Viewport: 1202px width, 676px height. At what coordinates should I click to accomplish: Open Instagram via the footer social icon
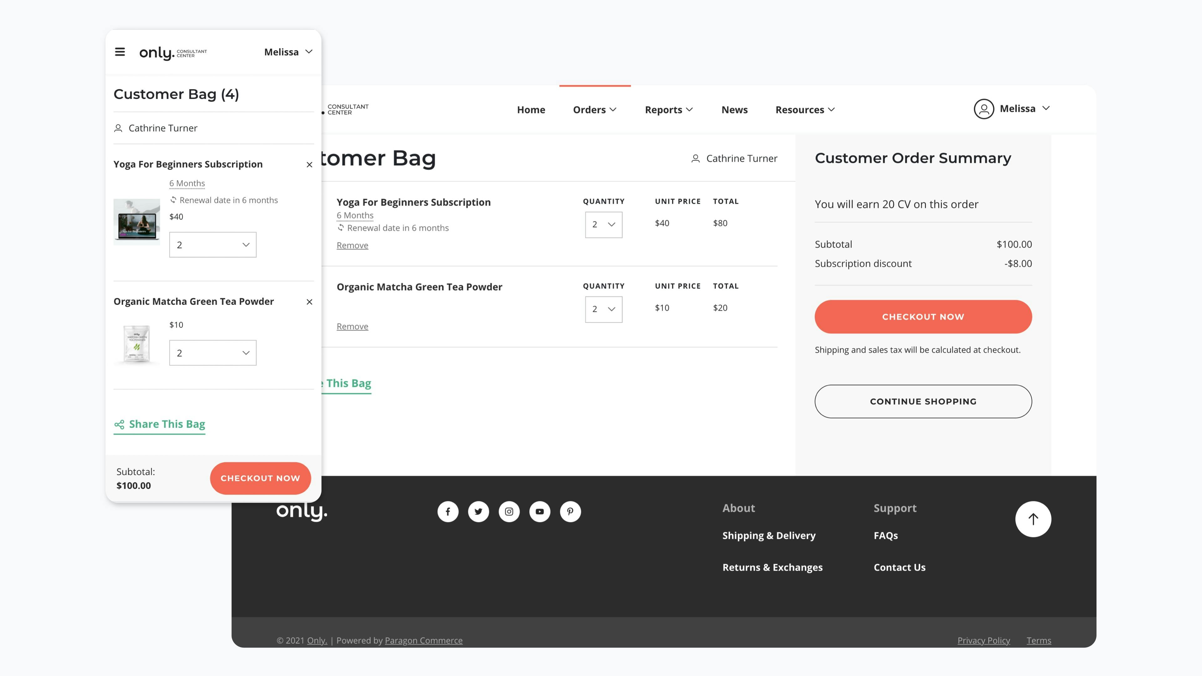point(509,511)
